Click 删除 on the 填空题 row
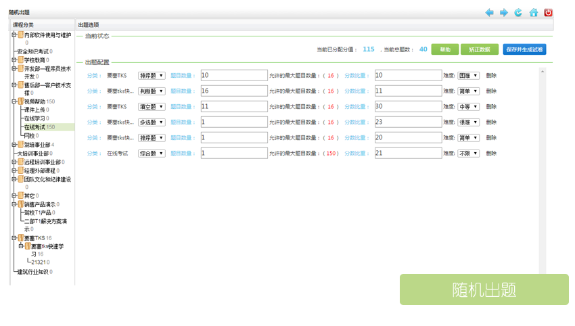The width and height of the screenshot is (575, 326). tap(491, 107)
